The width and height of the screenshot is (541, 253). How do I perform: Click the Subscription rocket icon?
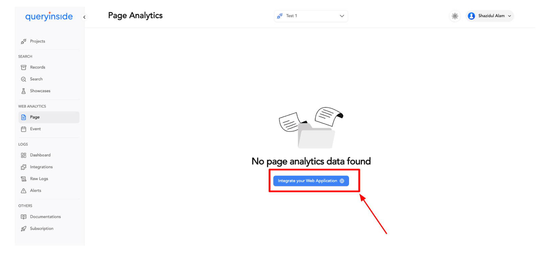23,229
